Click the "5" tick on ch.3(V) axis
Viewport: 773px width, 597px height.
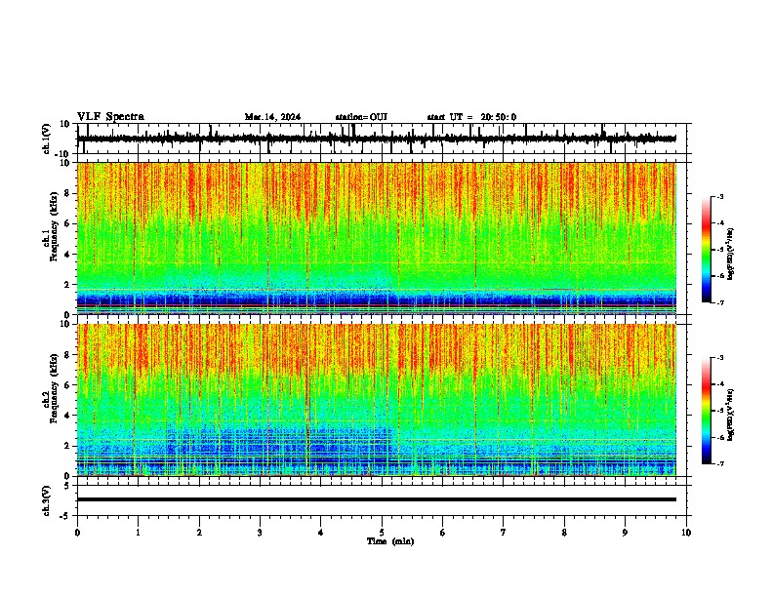pos(67,486)
